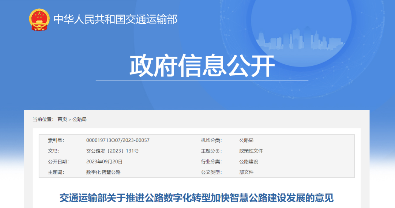Click the 政府信息公开 banner heading
Screen dimensions: 395x208
202,66
